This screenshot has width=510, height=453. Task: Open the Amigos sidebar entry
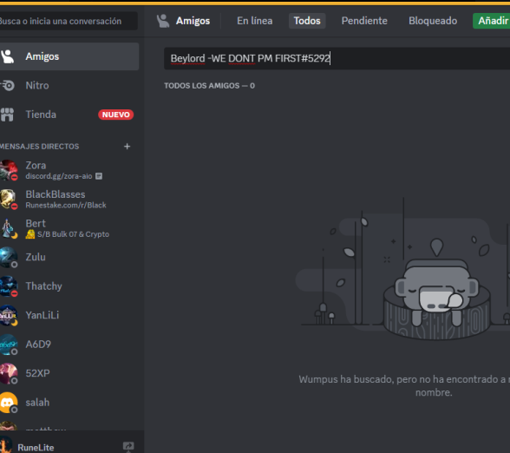pos(69,56)
